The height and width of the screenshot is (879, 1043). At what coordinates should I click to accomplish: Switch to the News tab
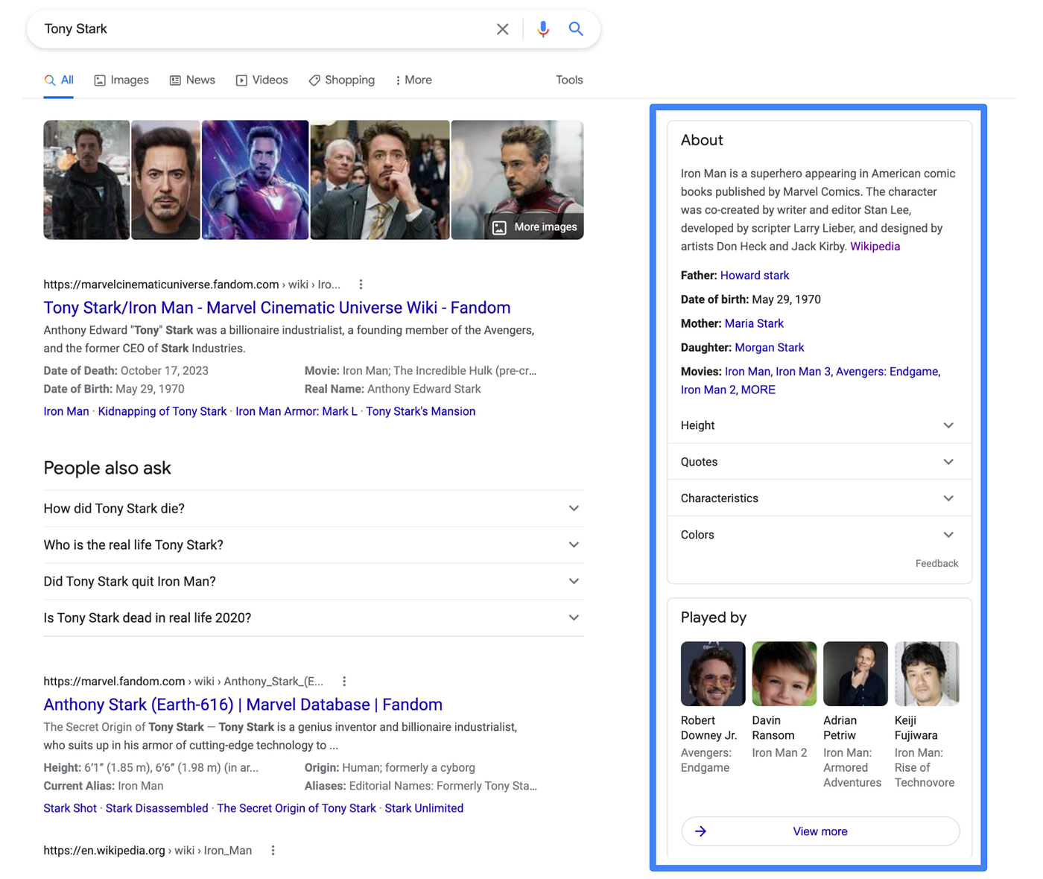pos(192,80)
